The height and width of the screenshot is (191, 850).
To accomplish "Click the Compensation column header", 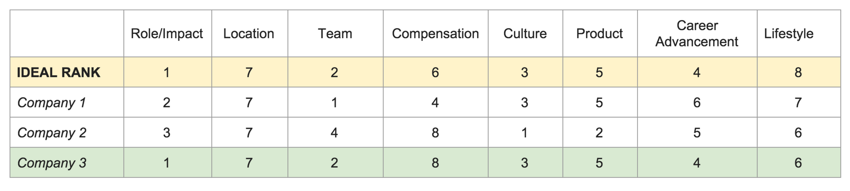I will point(435,34).
